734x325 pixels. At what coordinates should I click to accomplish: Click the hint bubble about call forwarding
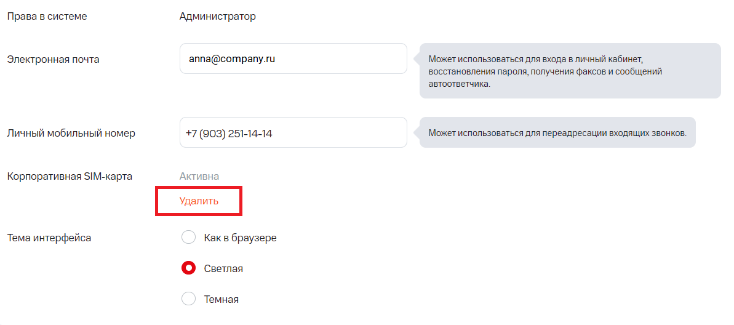coord(557,132)
